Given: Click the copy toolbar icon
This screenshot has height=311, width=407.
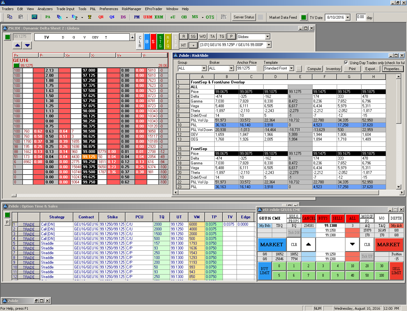Looking at the screenshot, I should click(x=10, y=17).
